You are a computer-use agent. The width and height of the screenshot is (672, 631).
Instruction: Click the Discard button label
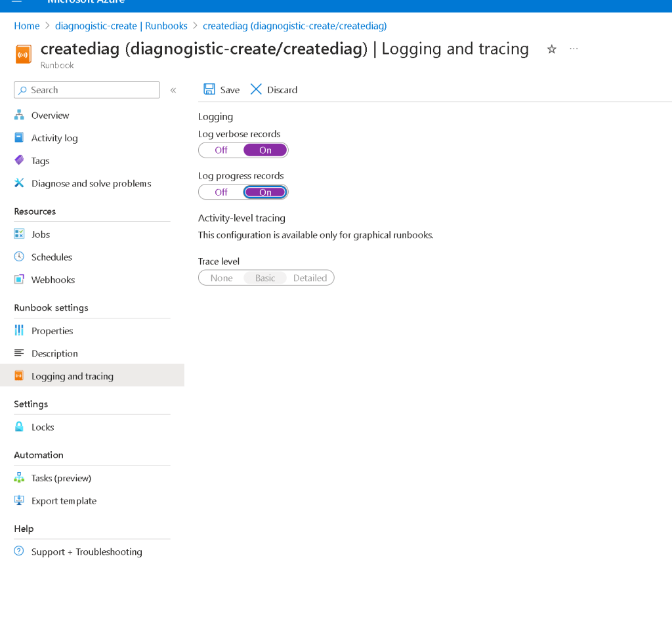coord(282,90)
